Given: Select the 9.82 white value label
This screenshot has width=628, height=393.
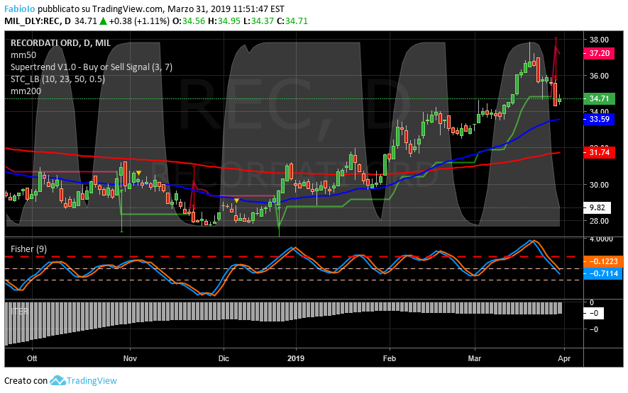Looking at the screenshot, I should [597, 207].
